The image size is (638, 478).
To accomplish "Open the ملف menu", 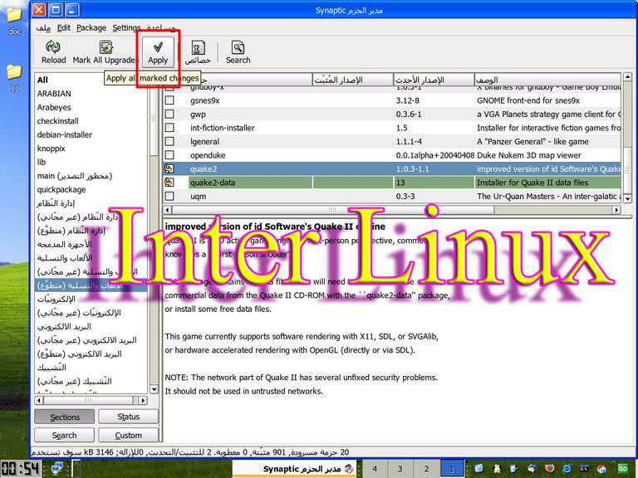I will (43, 27).
